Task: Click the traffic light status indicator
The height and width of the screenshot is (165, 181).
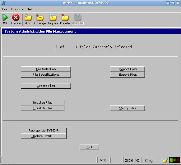Action: coord(175,160)
